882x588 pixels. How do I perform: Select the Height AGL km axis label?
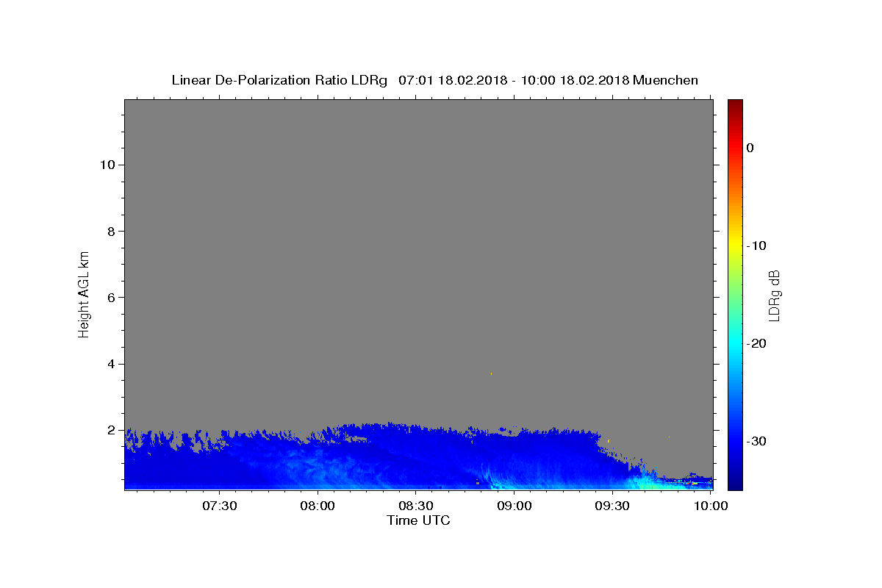(x=84, y=294)
